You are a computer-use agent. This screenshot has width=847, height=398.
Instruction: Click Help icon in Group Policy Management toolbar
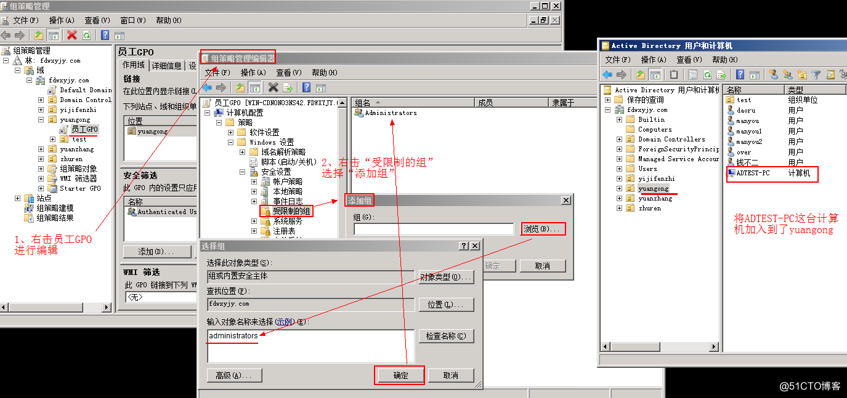[x=105, y=36]
